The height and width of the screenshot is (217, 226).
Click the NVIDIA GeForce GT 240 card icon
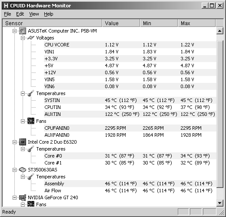[23, 197]
